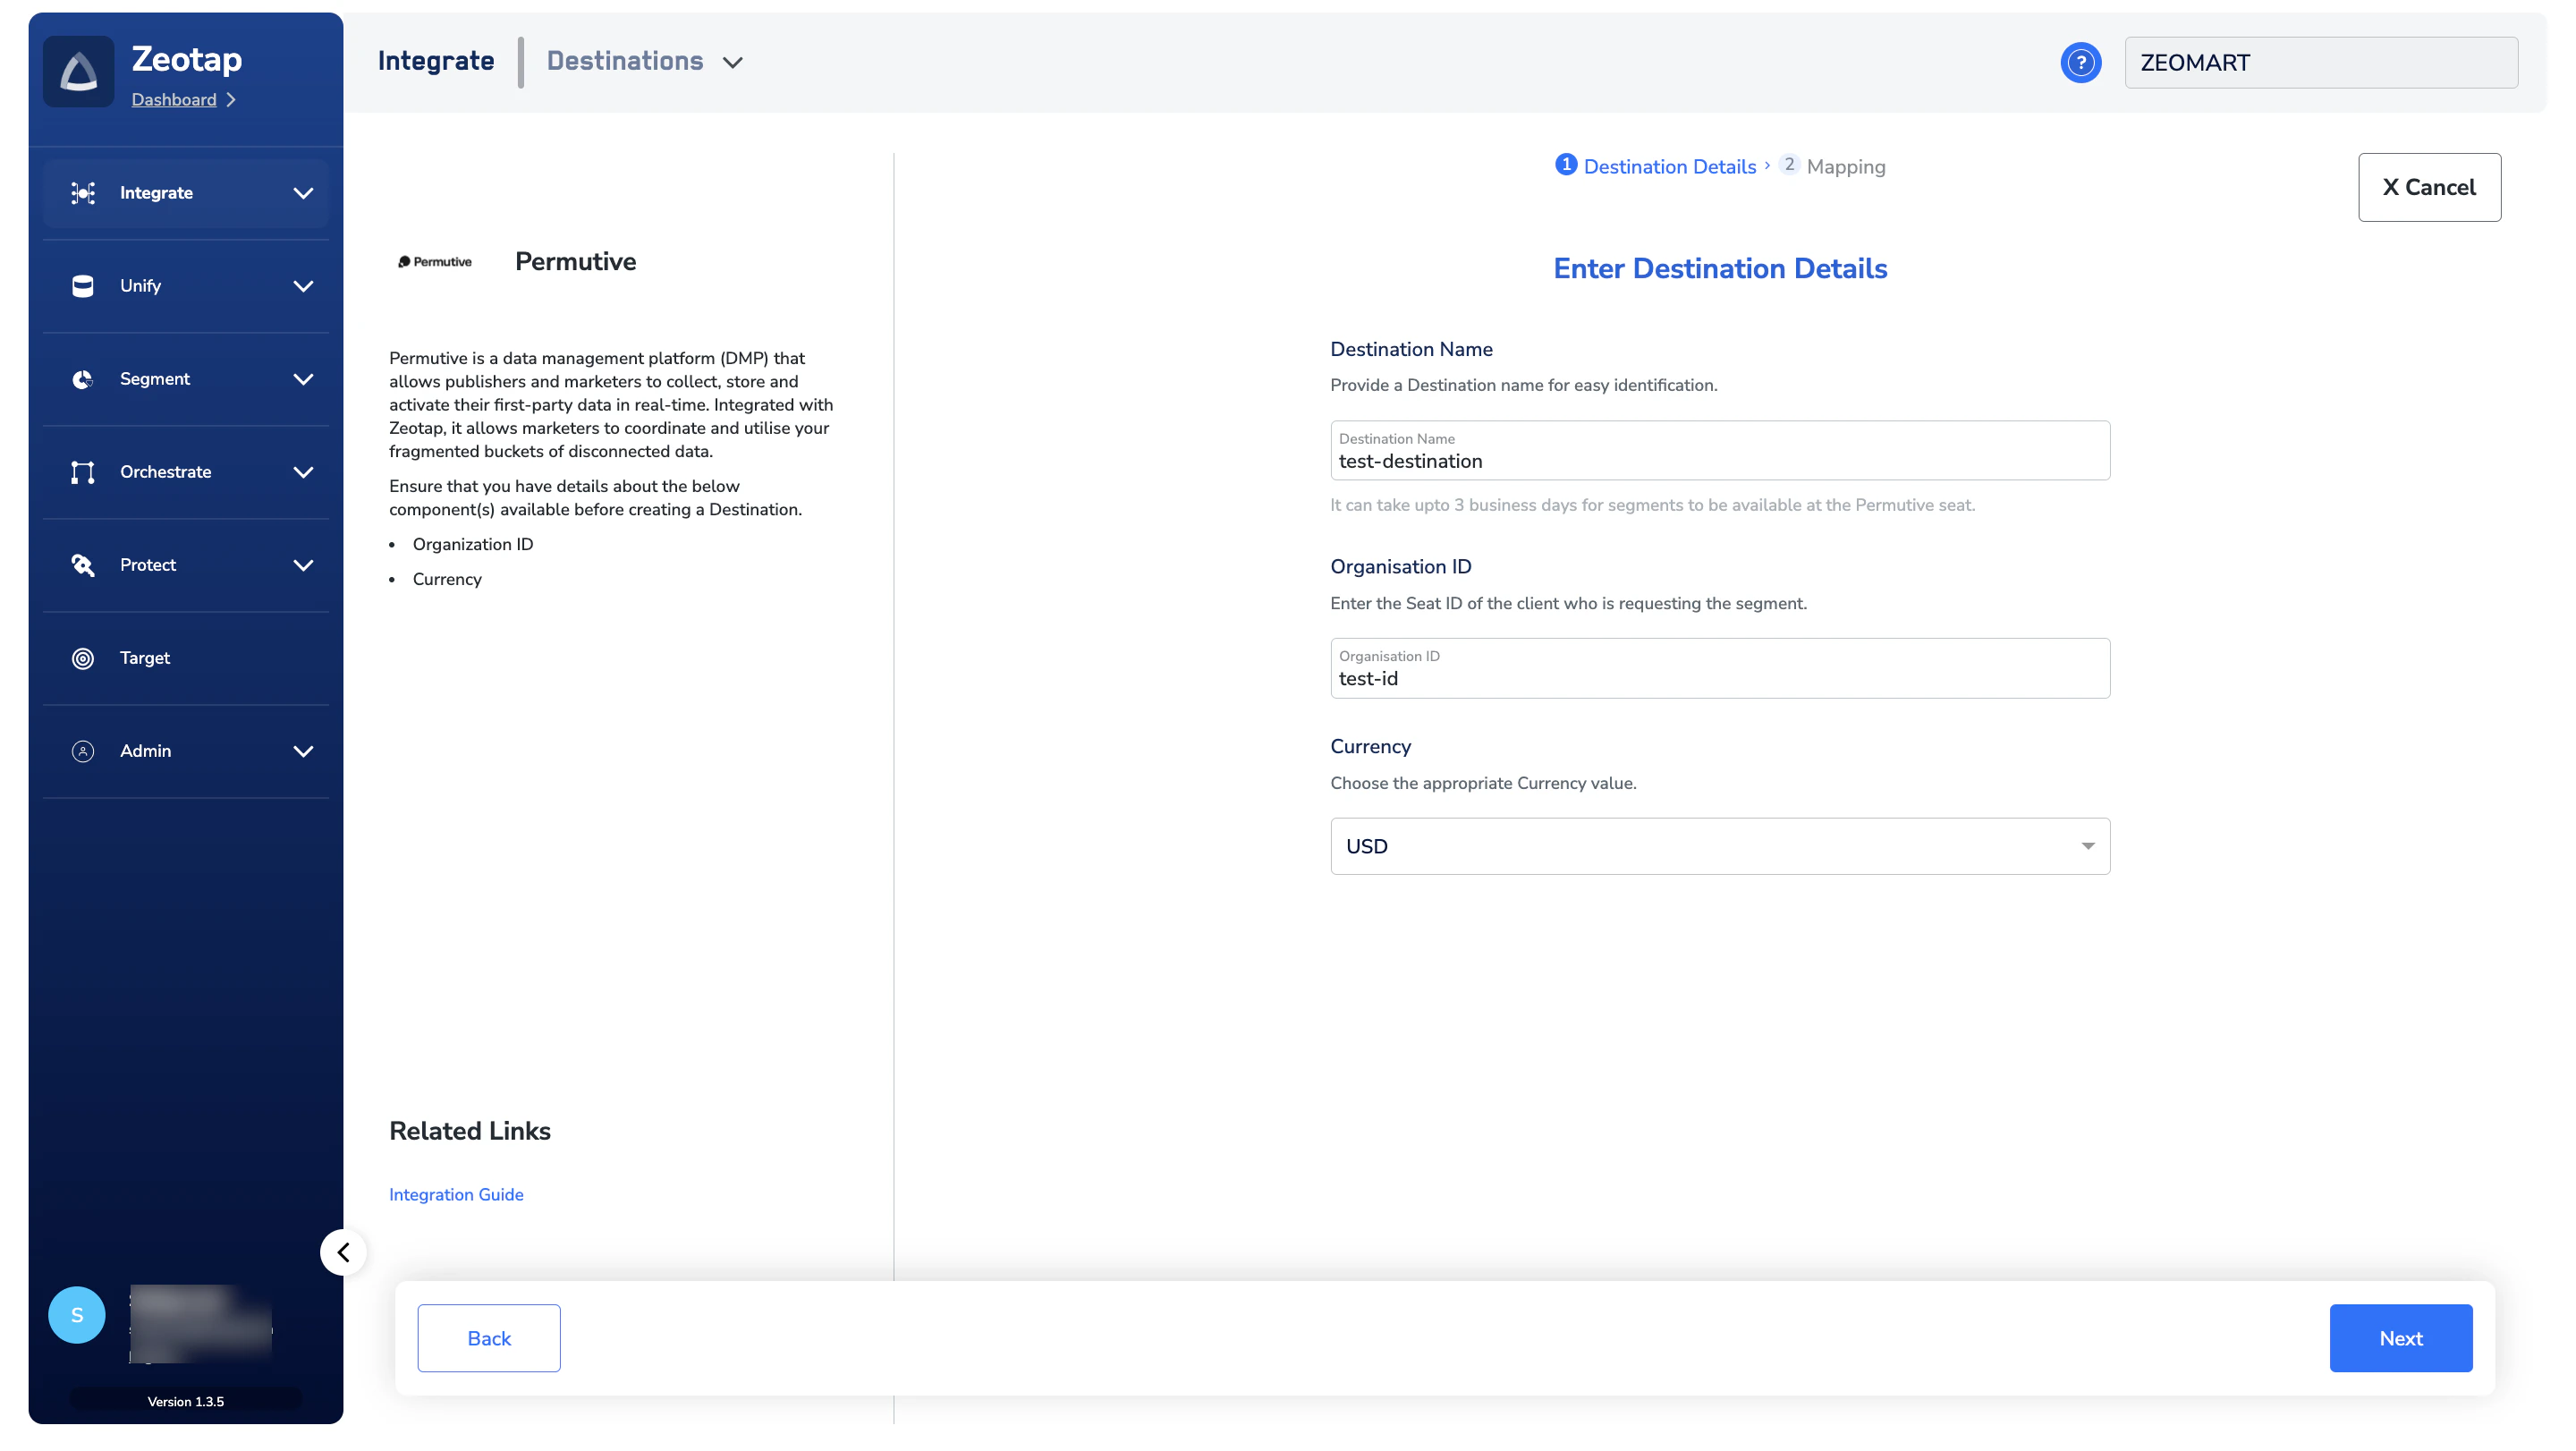Click the Next button
Viewport: 2576px width, 1451px height.
[x=2400, y=1338]
